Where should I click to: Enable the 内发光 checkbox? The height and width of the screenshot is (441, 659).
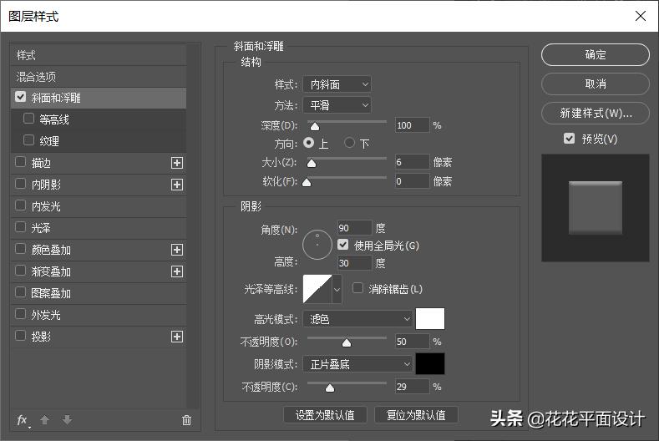[x=20, y=205]
